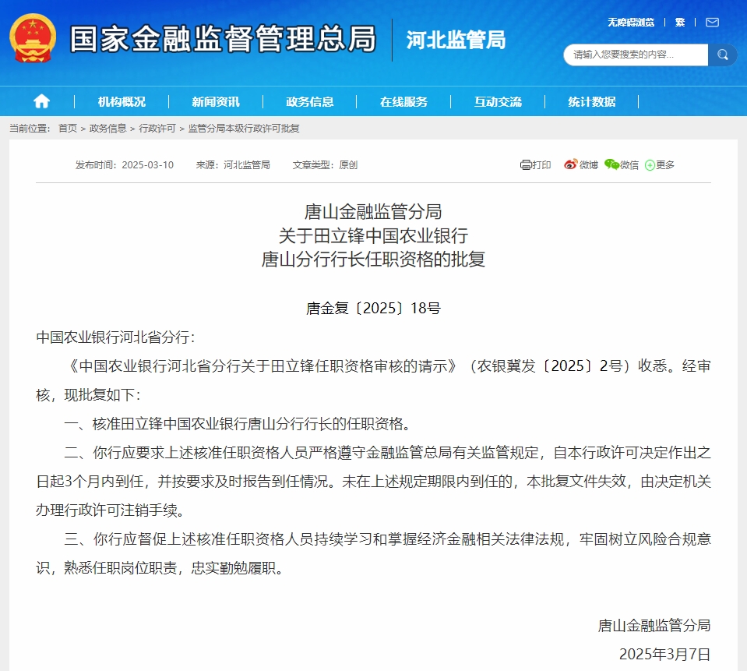Open 统计数据 menu

592,101
